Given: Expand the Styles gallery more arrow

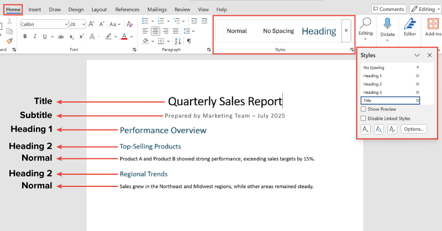Looking at the screenshot, I should click(x=346, y=31).
